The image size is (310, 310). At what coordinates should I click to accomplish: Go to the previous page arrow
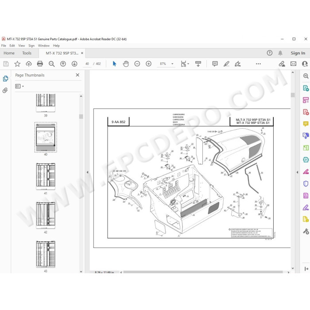[63, 64]
